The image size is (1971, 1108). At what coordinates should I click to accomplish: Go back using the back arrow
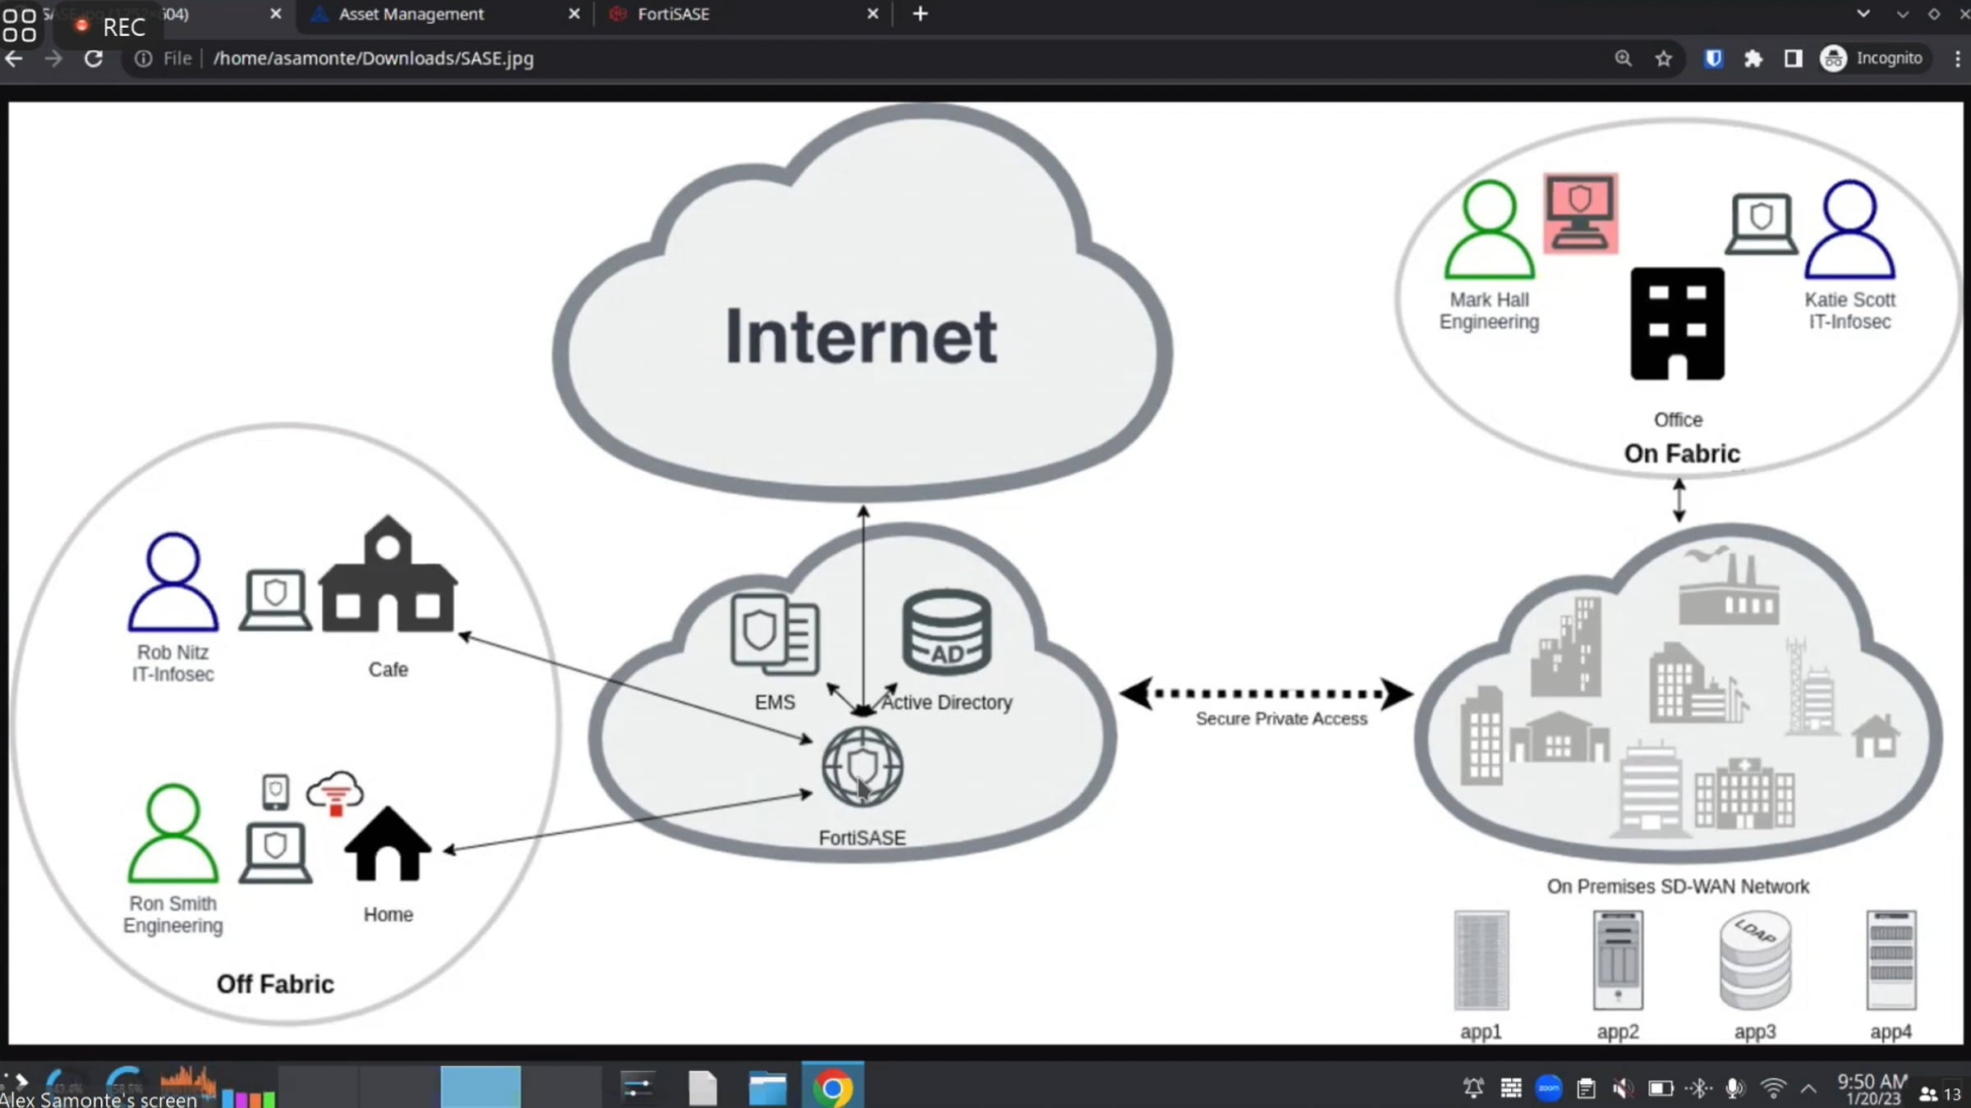click(x=14, y=58)
